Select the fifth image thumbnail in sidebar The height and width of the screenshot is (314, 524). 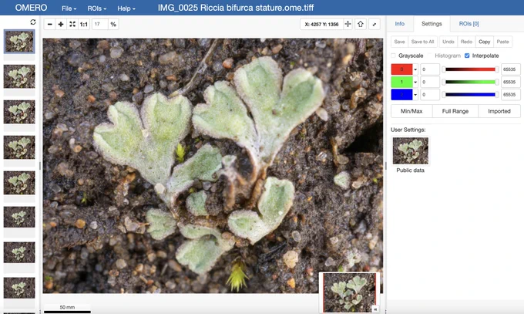[19, 183]
